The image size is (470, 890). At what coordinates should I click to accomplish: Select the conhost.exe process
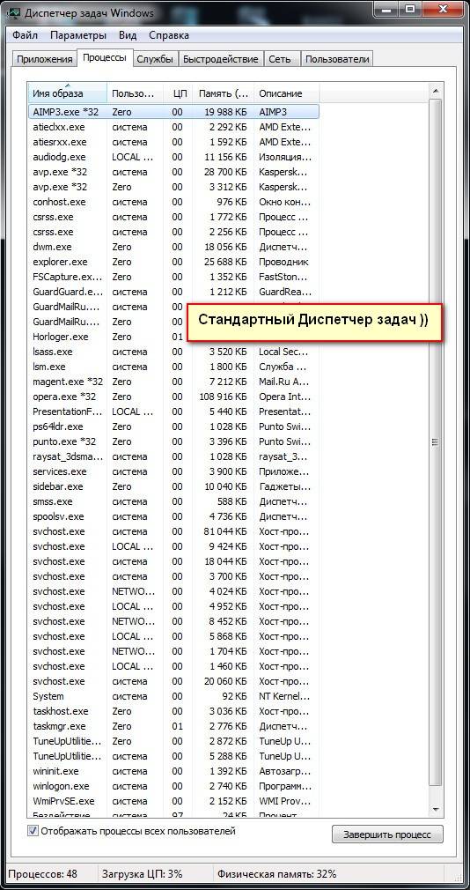pyautogui.click(x=173, y=202)
